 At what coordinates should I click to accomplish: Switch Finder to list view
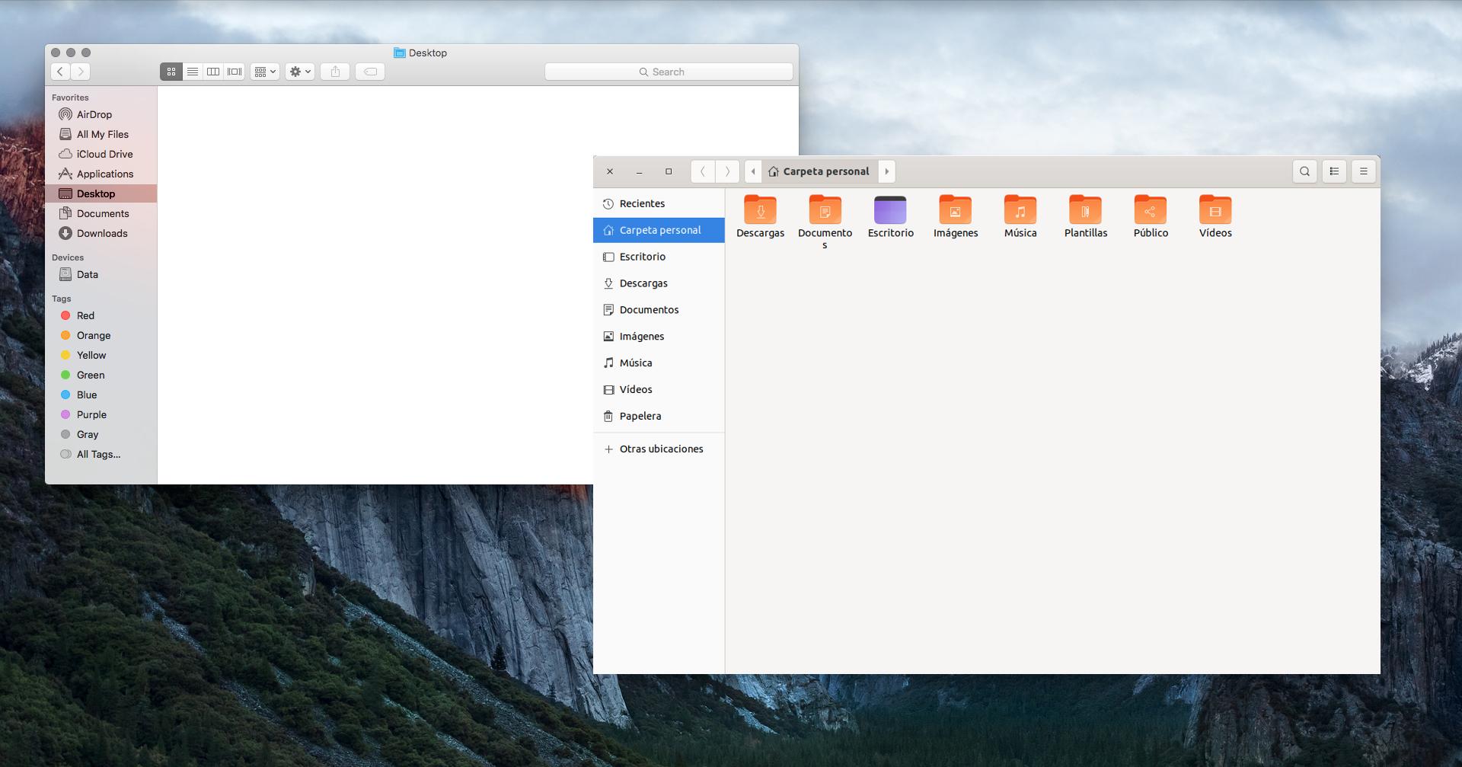point(192,71)
